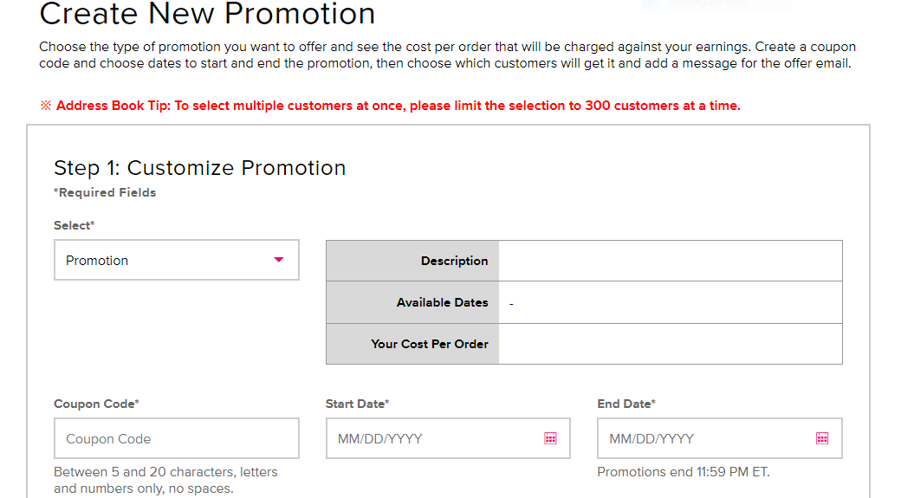Click the Create New Promotion page heading
This screenshot has height=498, width=901.
click(x=207, y=14)
